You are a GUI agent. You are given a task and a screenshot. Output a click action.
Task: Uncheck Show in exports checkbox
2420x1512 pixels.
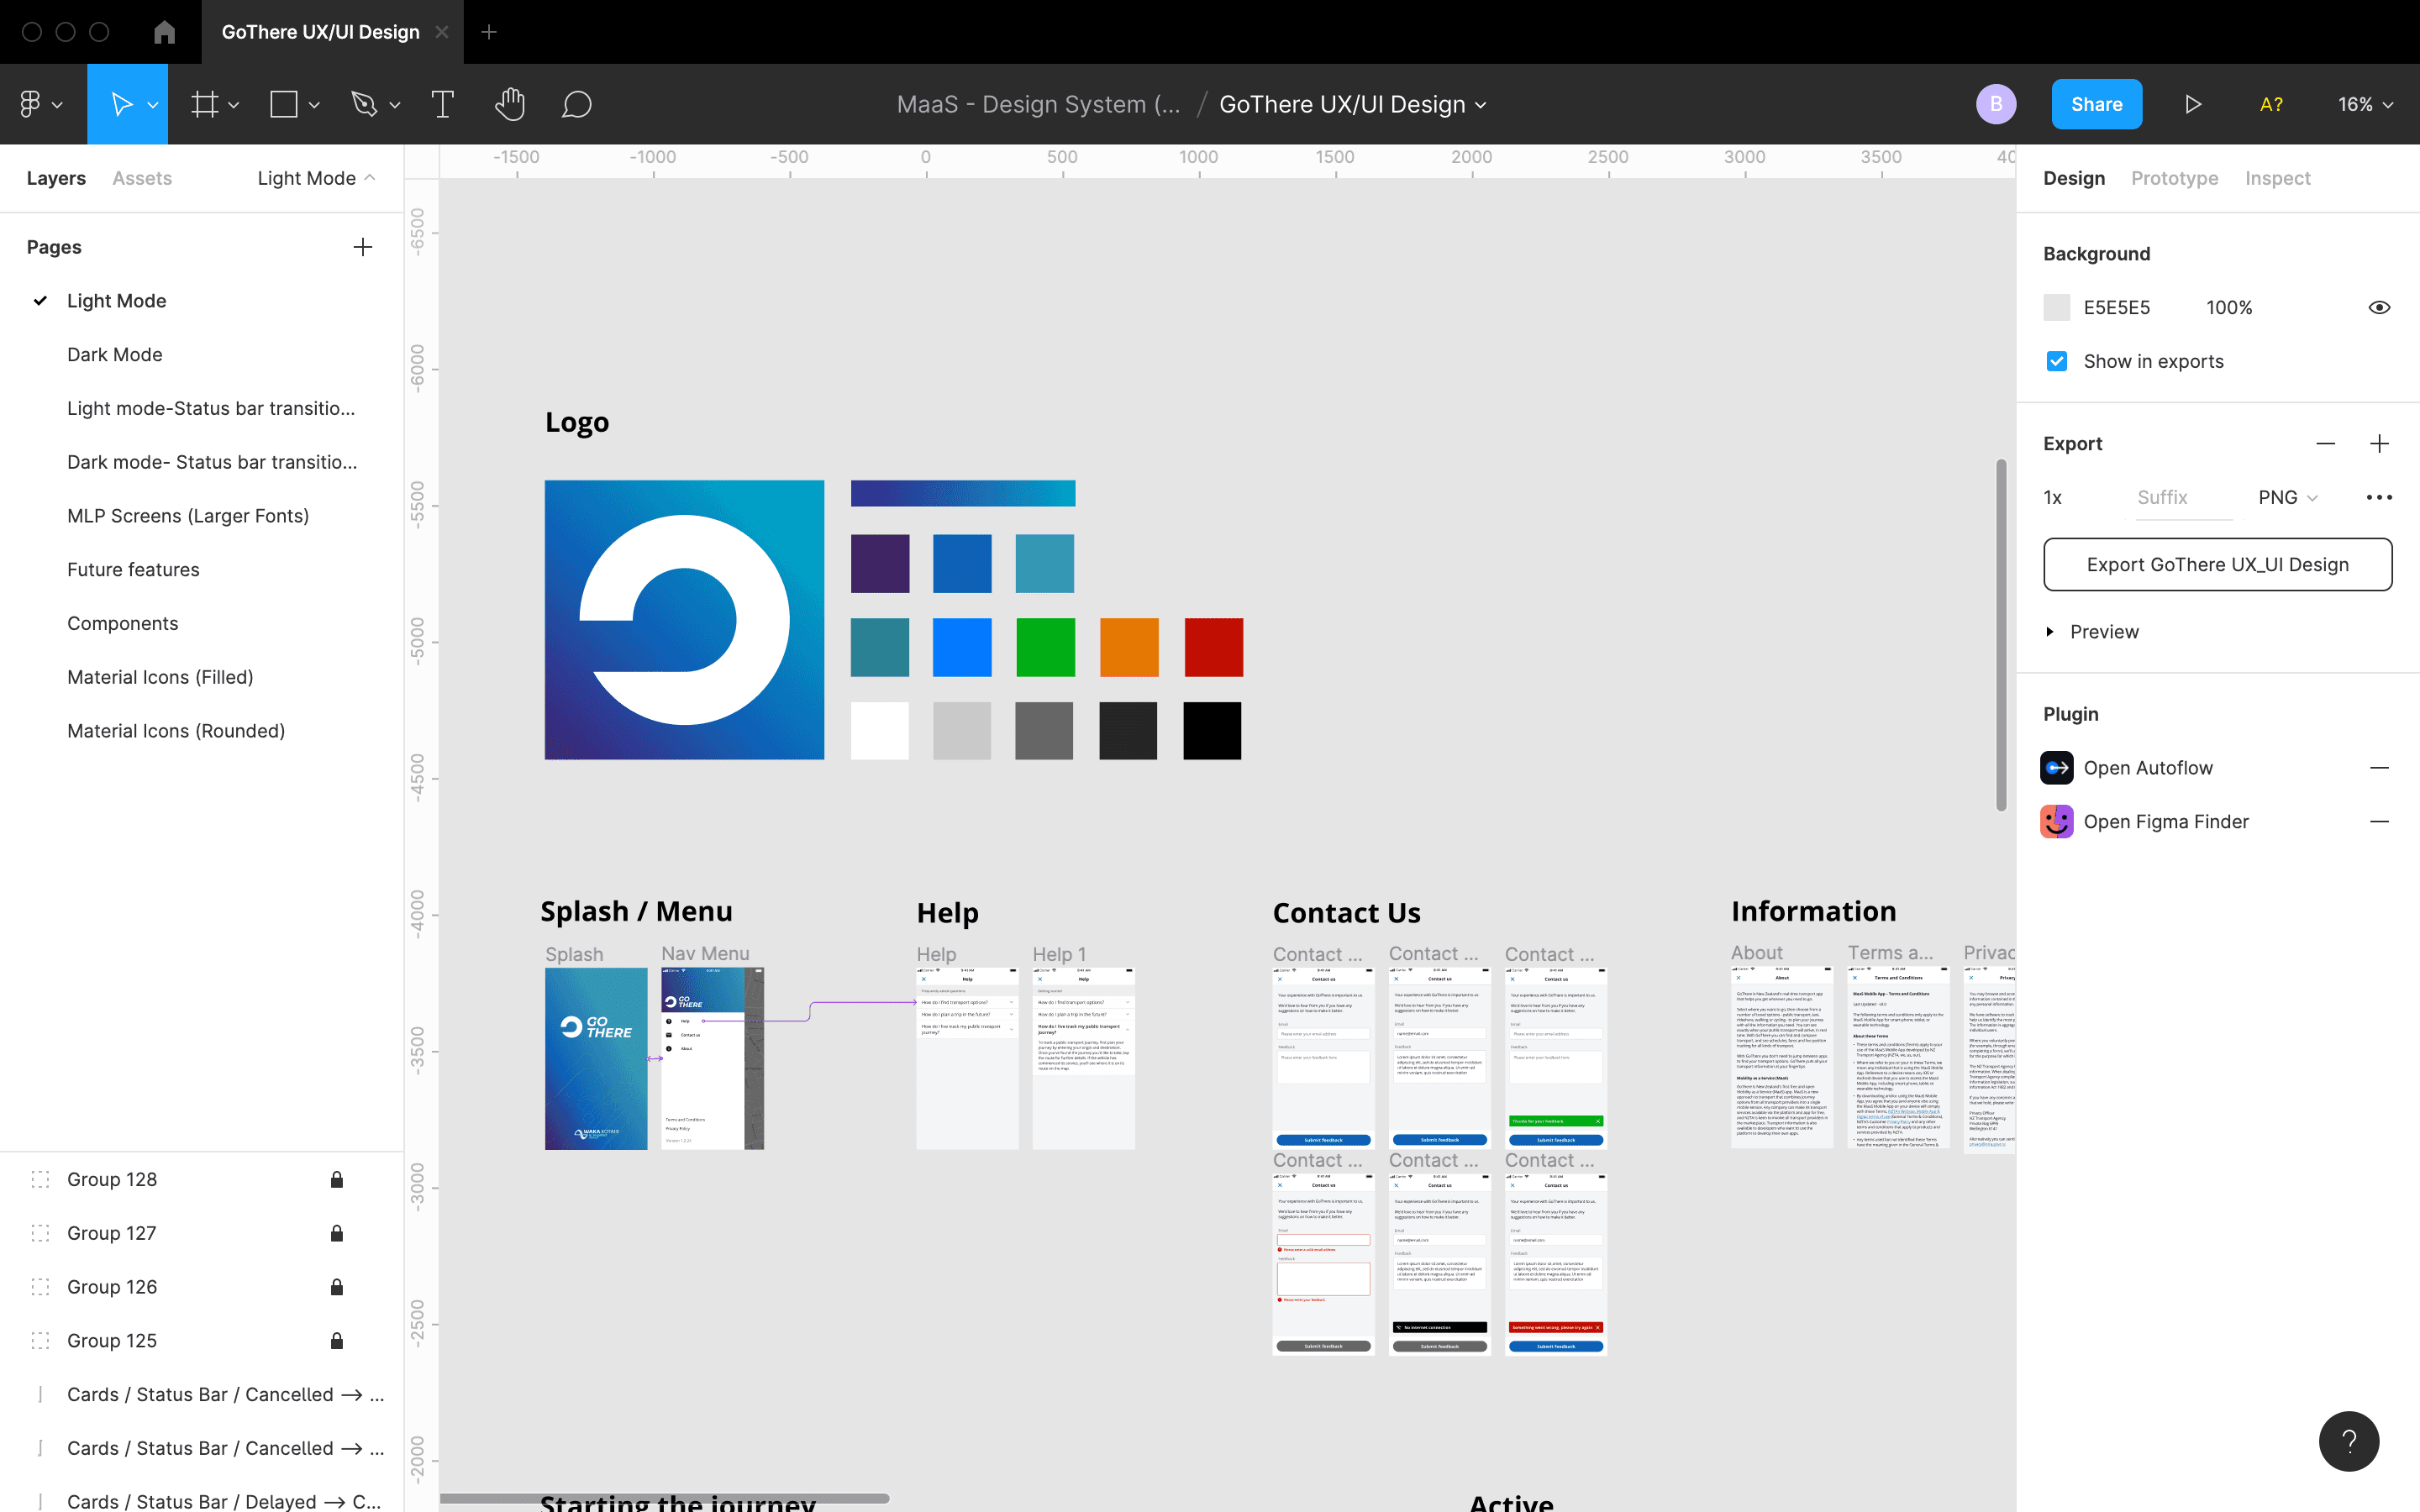pyautogui.click(x=2057, y=361)
